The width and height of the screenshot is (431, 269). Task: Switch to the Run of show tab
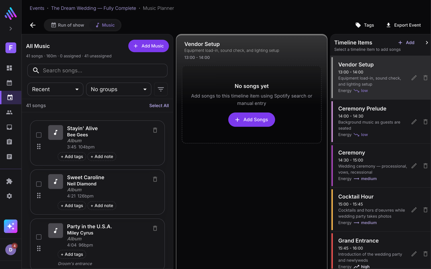coord(68,25)
